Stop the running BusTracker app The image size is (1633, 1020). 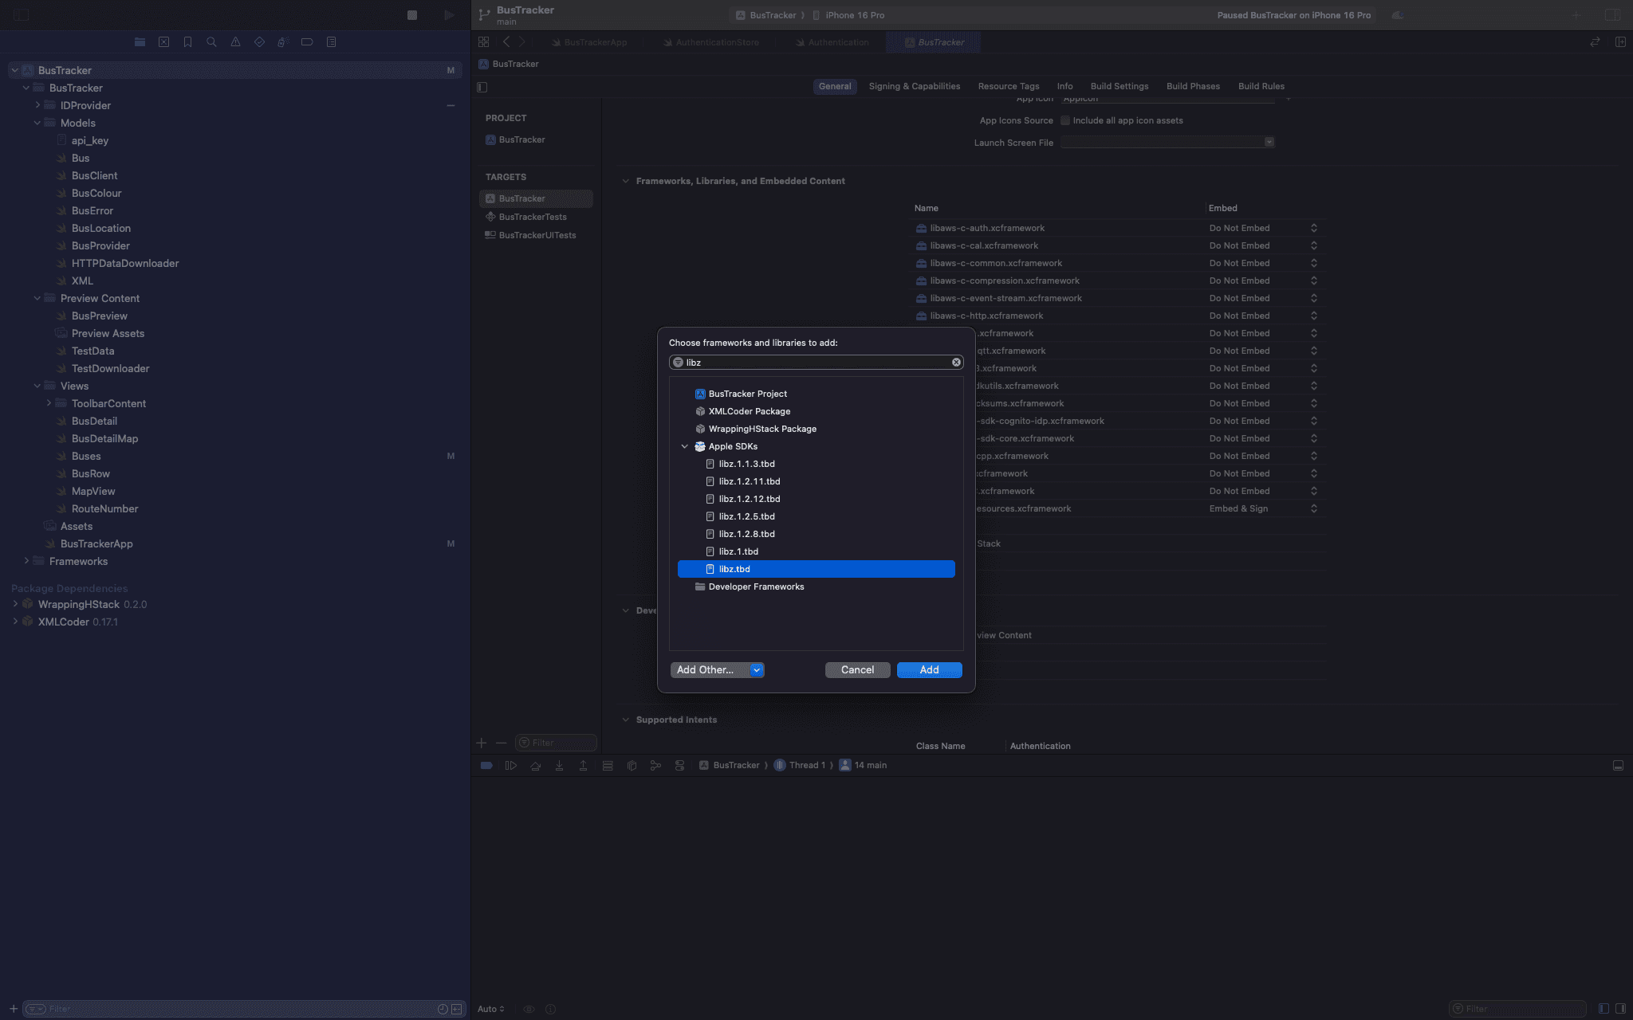pos(412,15)
